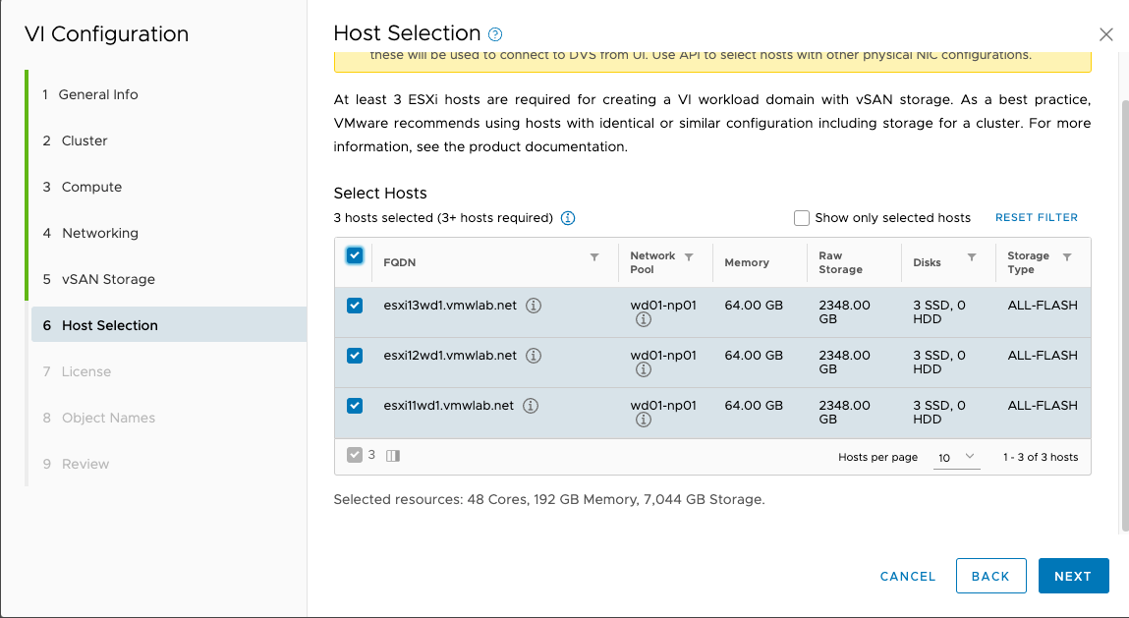Show info for esxi12wd1.vmwlab.net host
1129x618 pixels.
(x=534, y=356)
